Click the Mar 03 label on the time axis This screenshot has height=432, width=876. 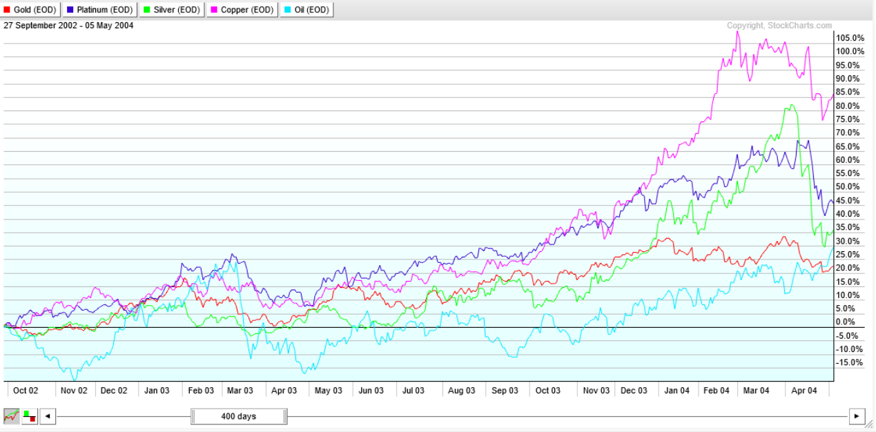pos(240,390)
